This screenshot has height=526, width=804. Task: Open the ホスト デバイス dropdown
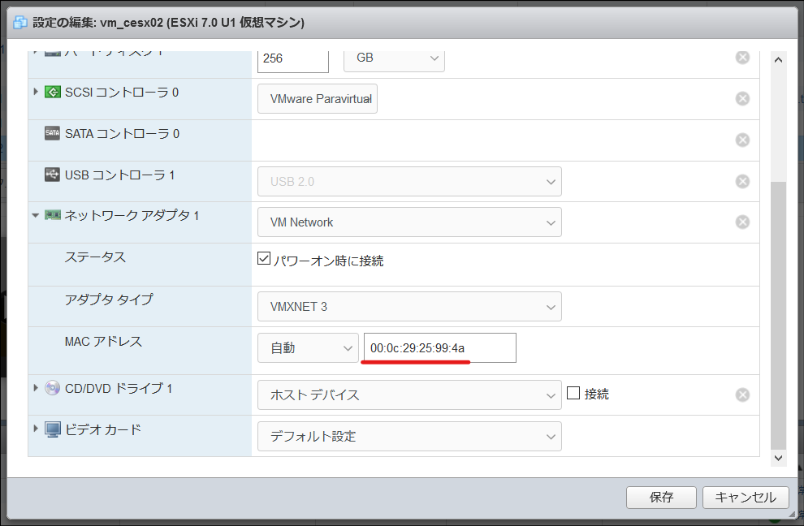[x=409, y=395]
